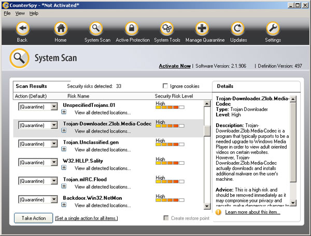The height and width of the screenshot is (236, 311).
Task: Expand detected locations for Trojan-Downloader.Zlob.Media-Codec
Action: [64, 131]
